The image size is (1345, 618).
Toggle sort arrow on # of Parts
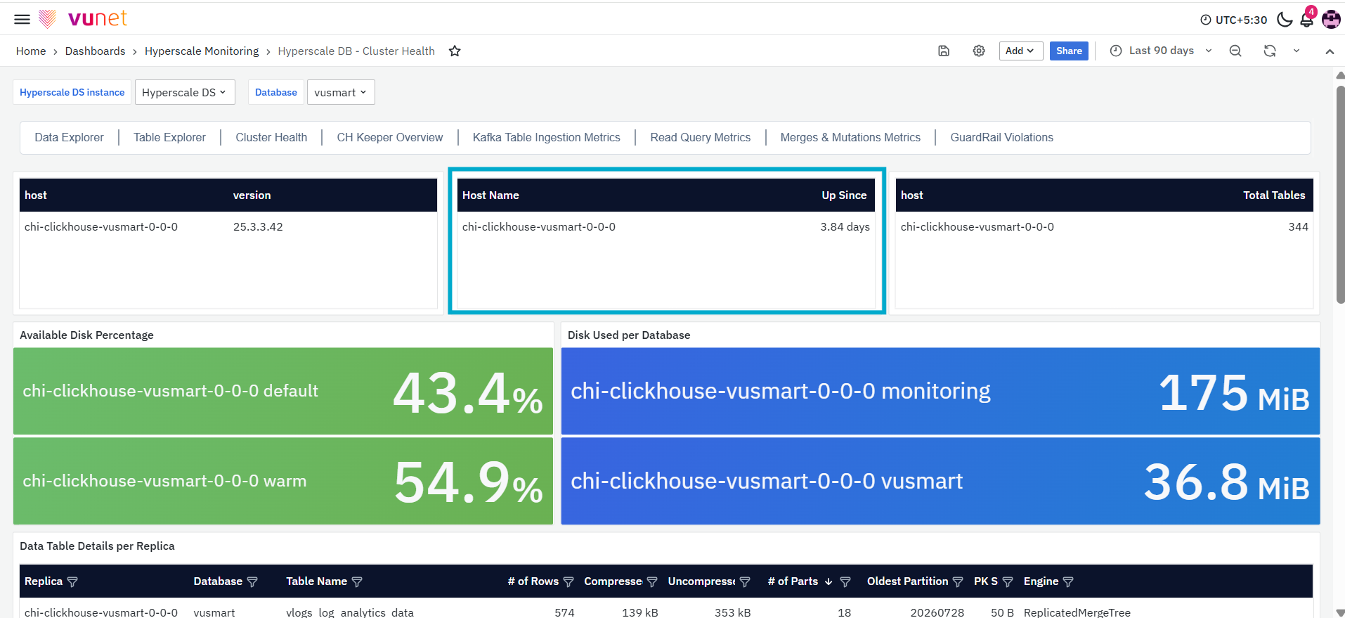point(829,581)
